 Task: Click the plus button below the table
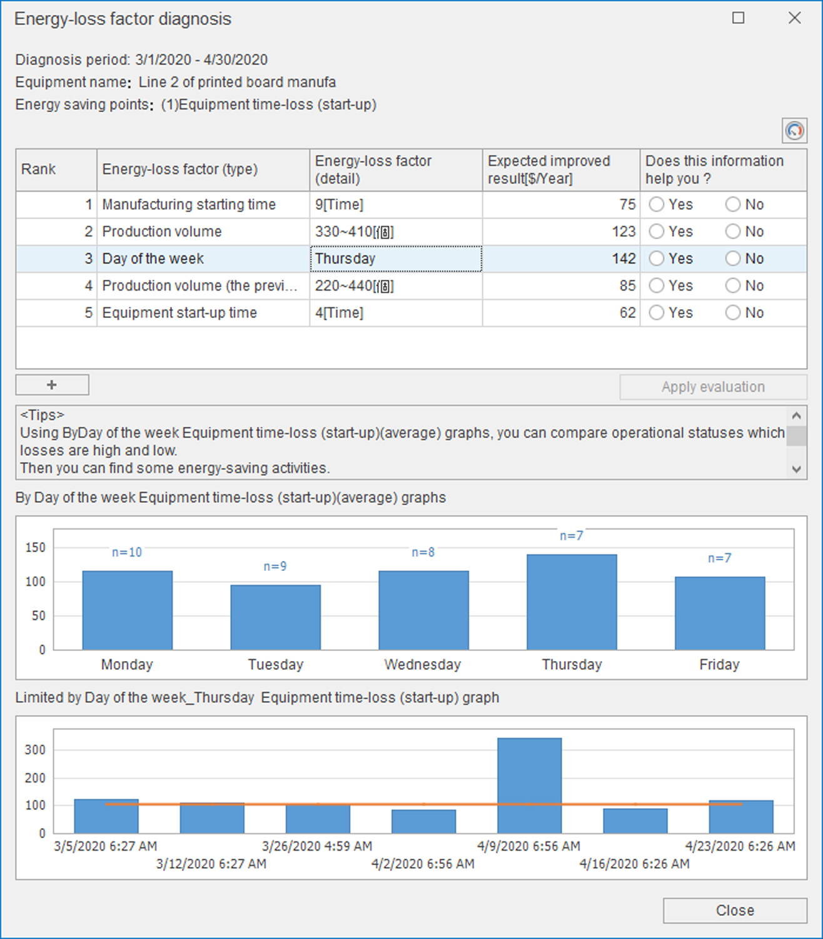point(52,385)
